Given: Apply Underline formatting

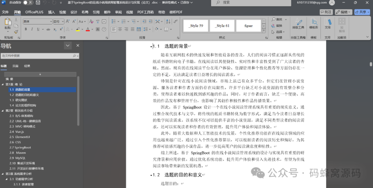Looking at the screenshot, I should (38, 29).
